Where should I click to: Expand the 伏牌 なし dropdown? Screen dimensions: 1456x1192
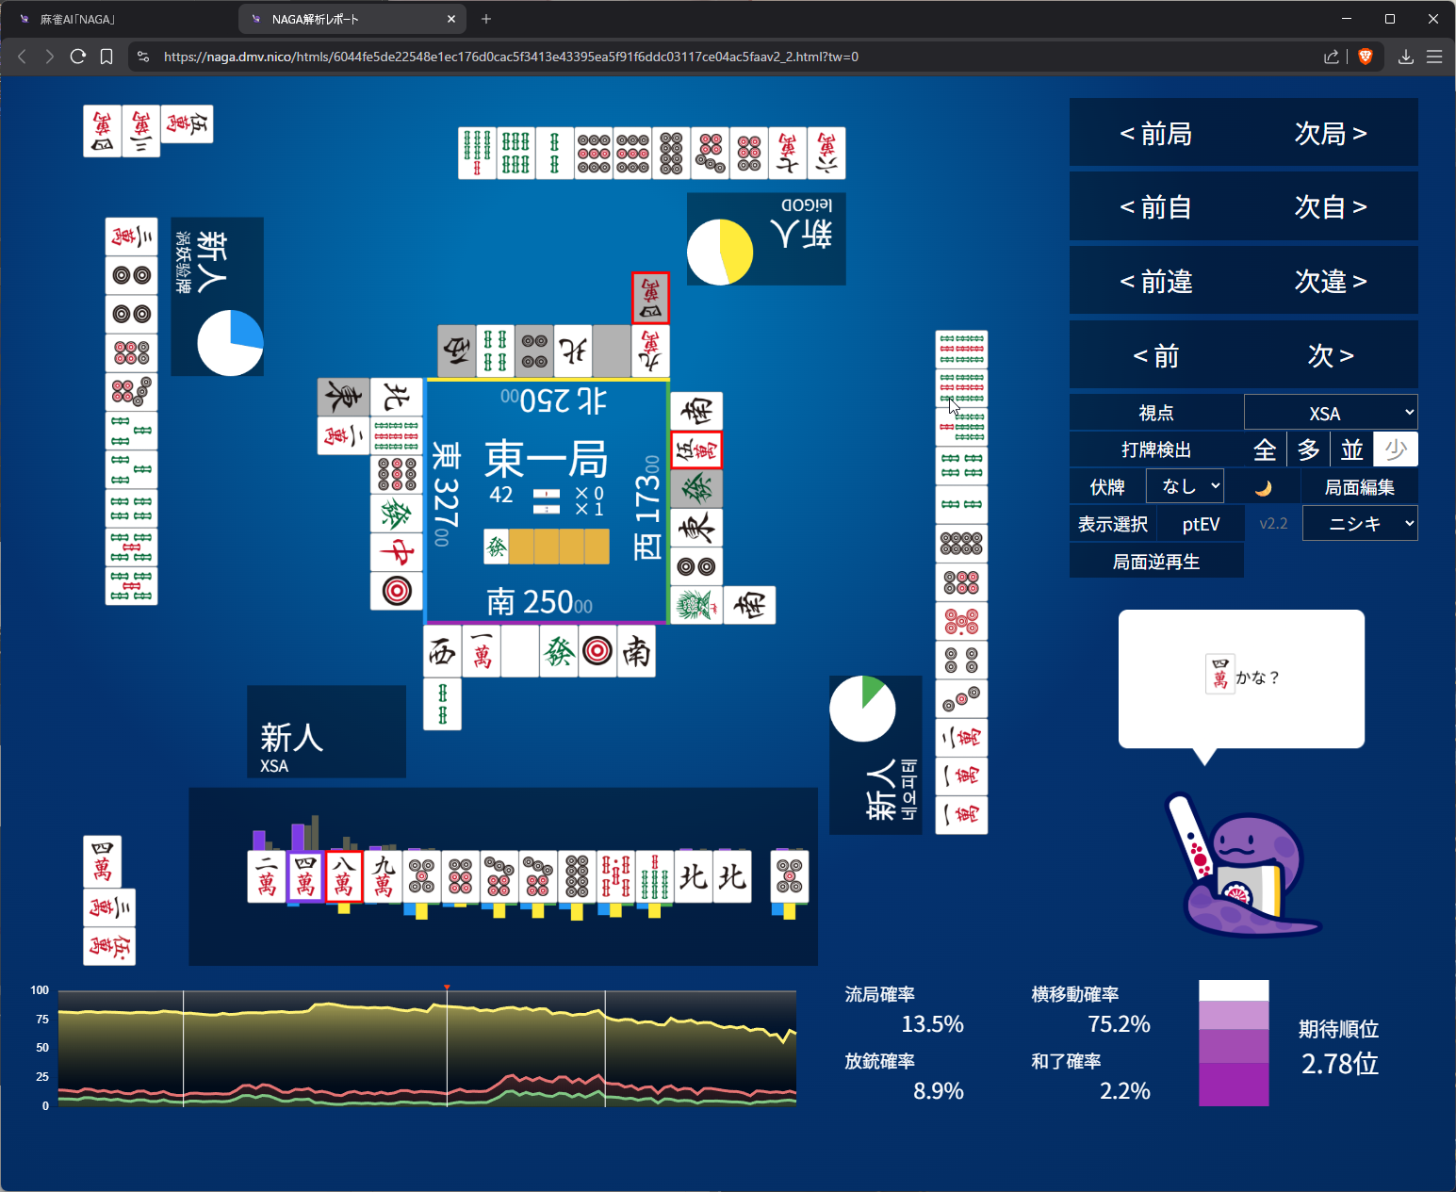[x=1185, y=486]
